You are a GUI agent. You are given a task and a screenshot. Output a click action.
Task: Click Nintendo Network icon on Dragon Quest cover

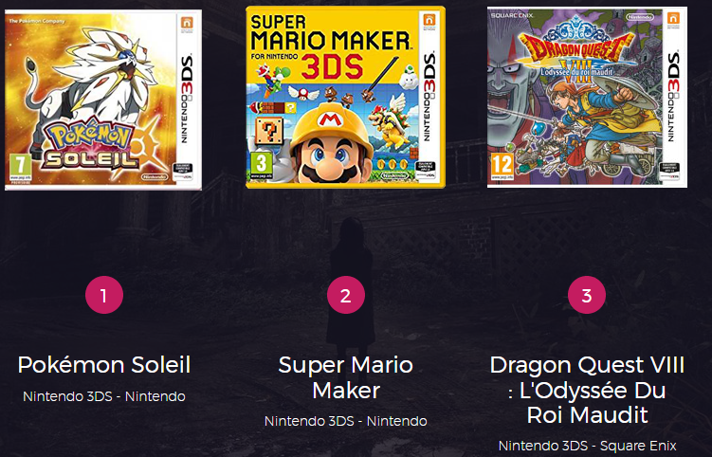pos(673,20)
